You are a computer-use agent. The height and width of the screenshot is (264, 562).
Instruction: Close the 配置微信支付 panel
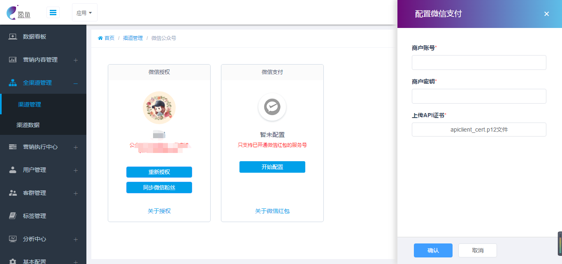click(x=547, y=14)
